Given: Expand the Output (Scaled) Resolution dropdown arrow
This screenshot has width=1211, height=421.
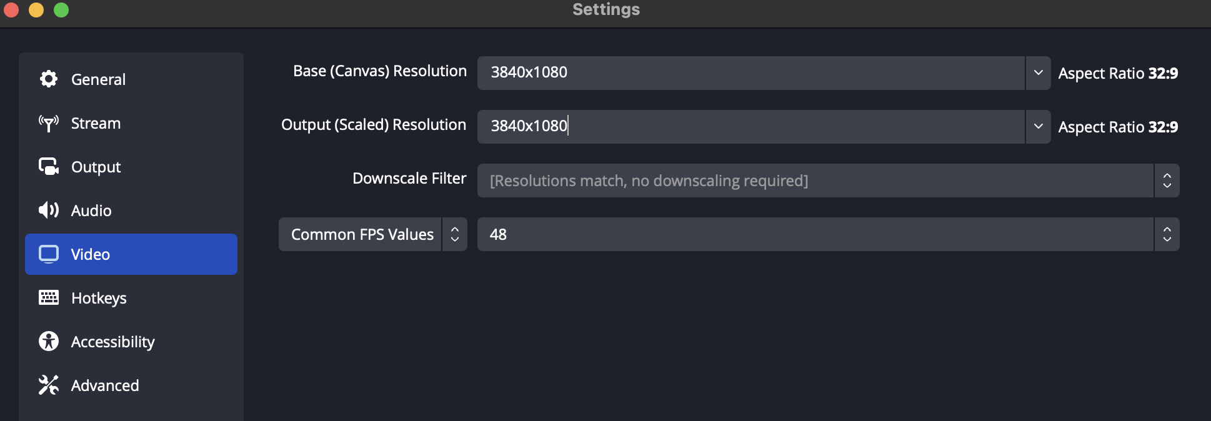Looking at the screenshot, I should 1038,127.
